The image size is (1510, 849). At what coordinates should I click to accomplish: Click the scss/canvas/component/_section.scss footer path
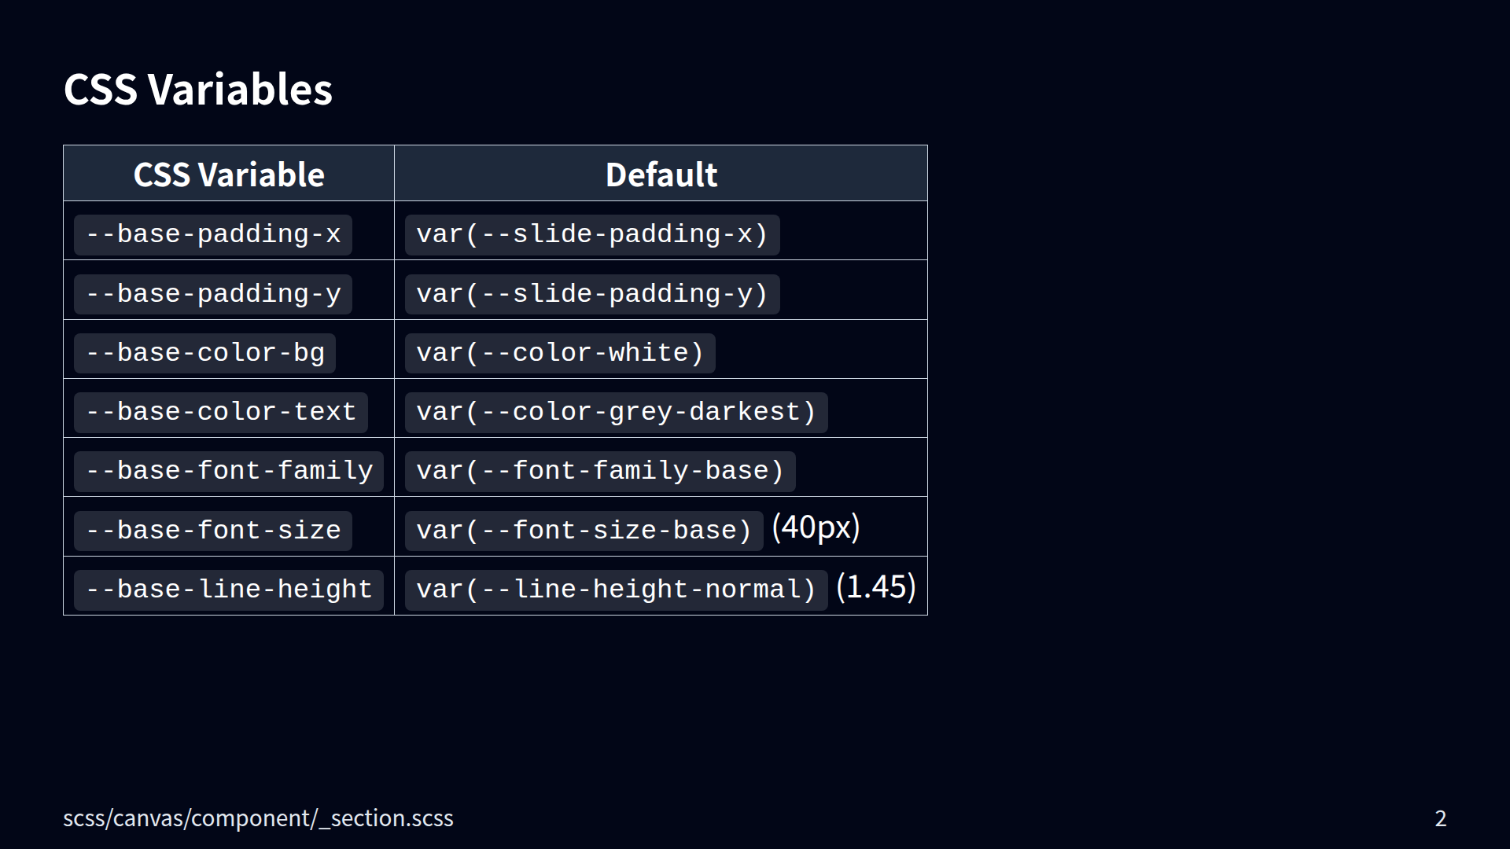pyautogui.click(x=258, y=818)
